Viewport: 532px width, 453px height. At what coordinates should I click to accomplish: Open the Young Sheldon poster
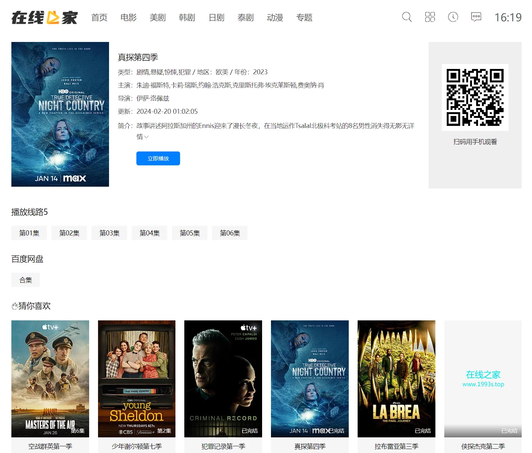(x=137, y=378)
